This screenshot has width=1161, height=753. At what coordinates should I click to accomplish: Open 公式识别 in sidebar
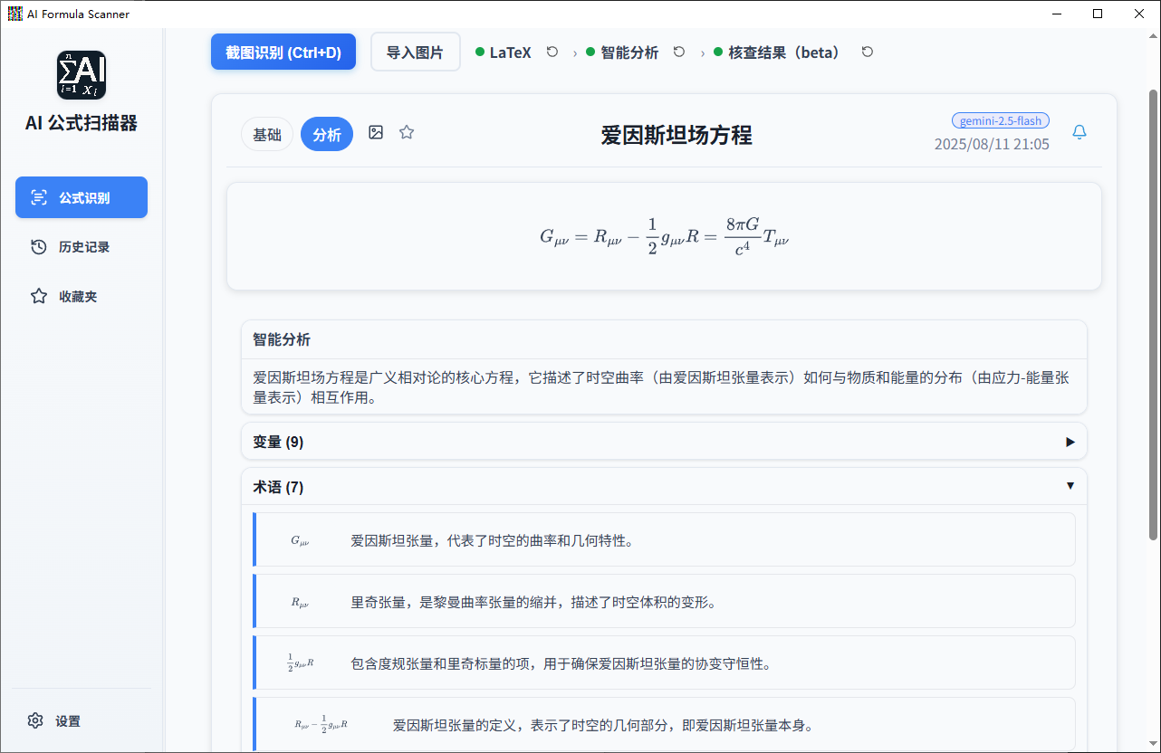tap(82, 197)
